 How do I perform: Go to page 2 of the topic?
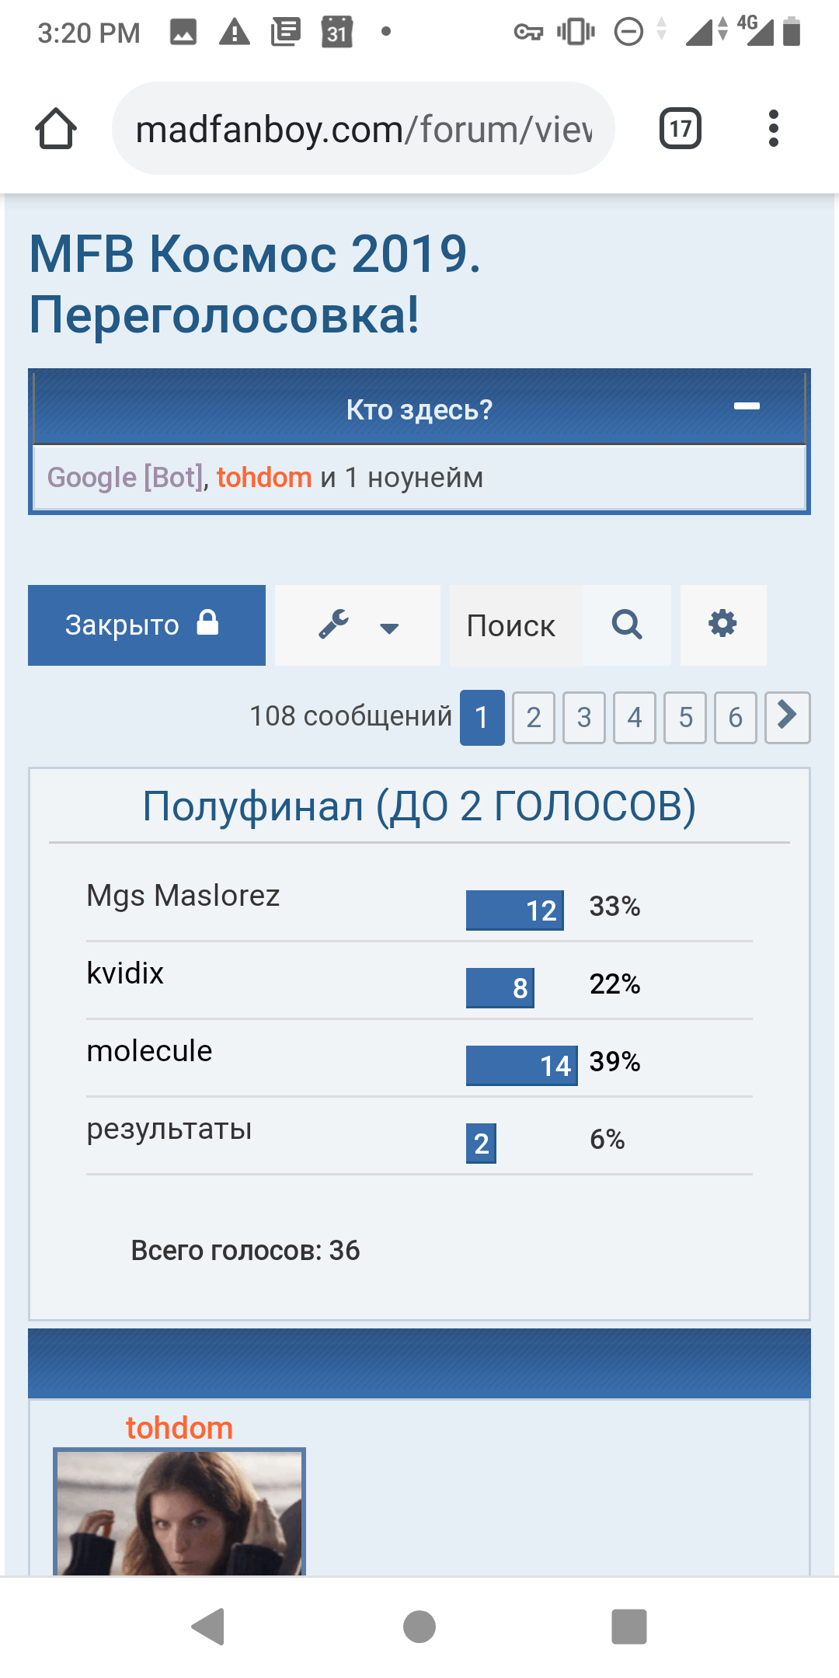[534, 717]
